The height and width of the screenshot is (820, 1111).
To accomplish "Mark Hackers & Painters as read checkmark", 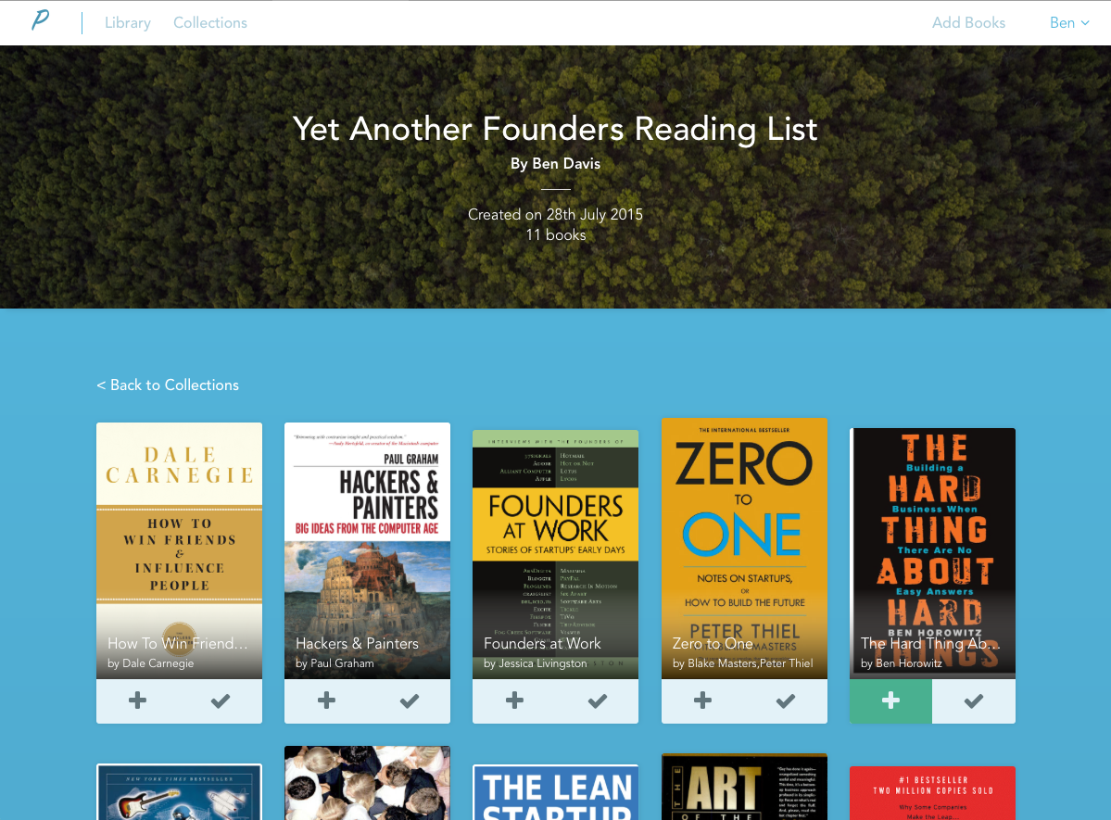I will click(x=409, y=700).
